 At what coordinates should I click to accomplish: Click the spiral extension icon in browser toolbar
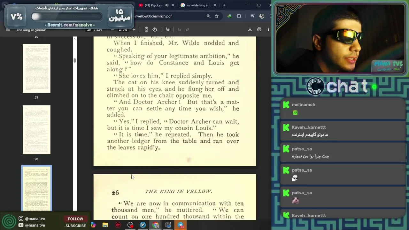[x=262, y=16]
